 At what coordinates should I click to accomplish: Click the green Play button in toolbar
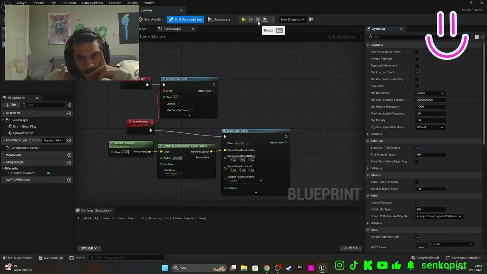pos(243,19)
